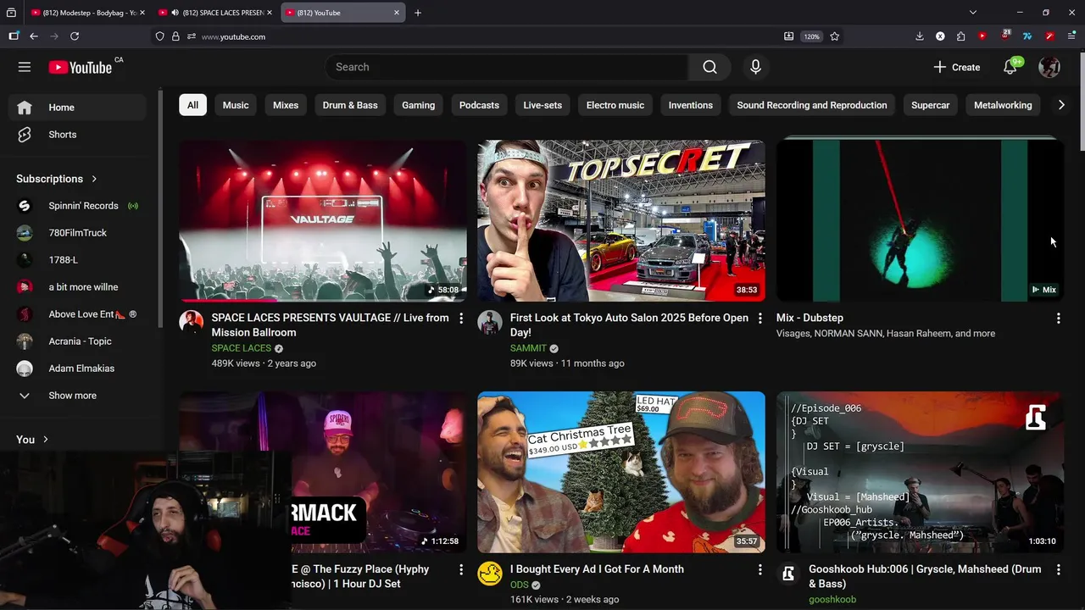Open options for Mix - Dubstep
Image resolution: width=1085 pixels, height=610 pixels.
coord(1058,319)
